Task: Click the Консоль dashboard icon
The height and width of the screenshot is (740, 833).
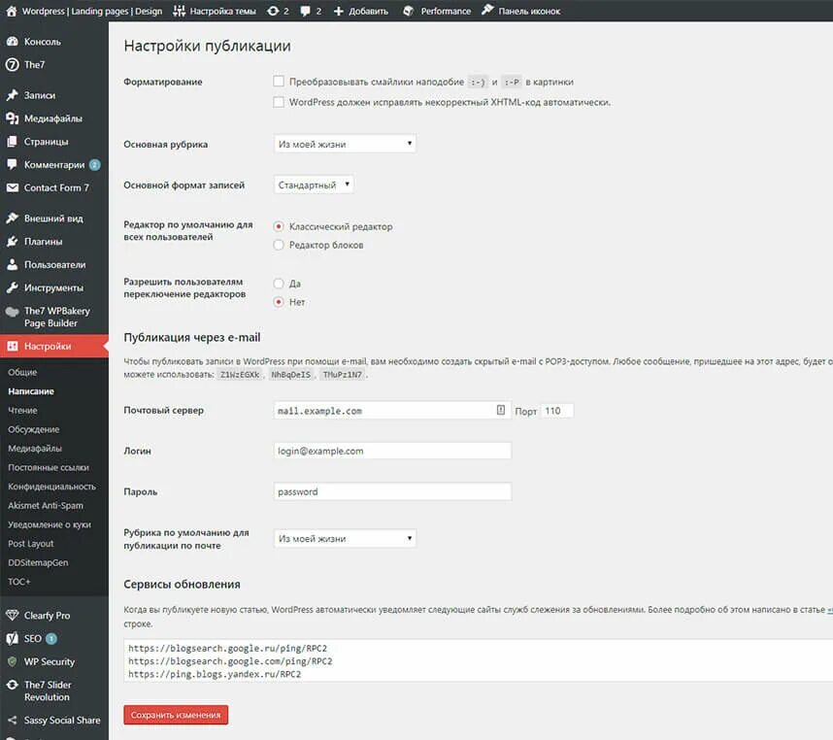Action: point(13,42)
